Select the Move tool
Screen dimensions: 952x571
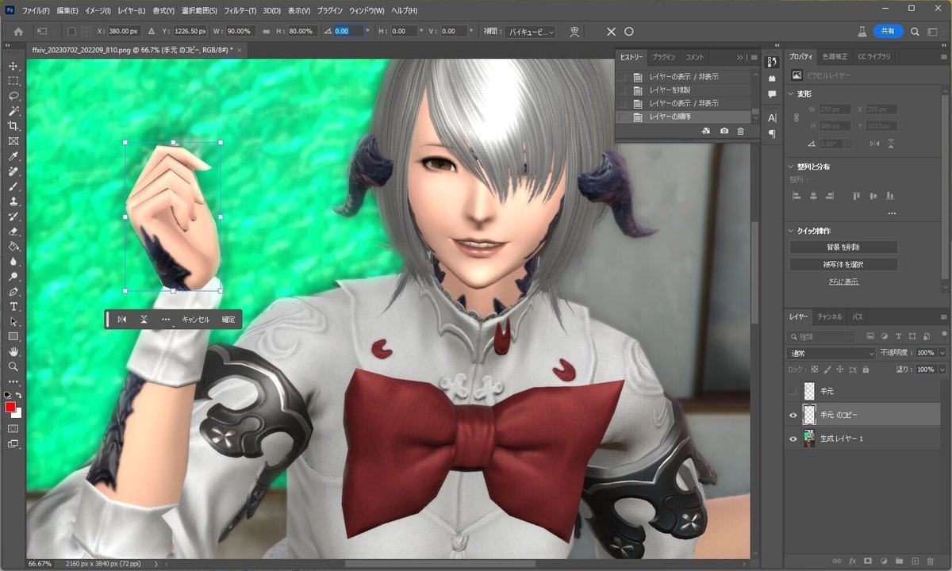click(x=13, y=66)
